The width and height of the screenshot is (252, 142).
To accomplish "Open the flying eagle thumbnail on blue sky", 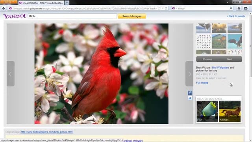I will pyautogui.click(x=235, y=41).
